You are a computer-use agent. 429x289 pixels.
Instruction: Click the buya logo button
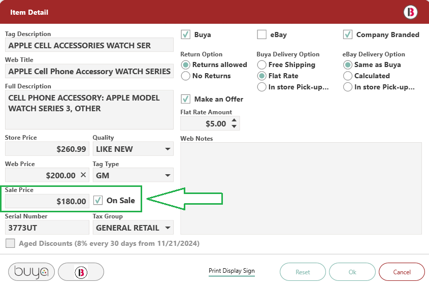pyautogui.click(x=31, y=272)
